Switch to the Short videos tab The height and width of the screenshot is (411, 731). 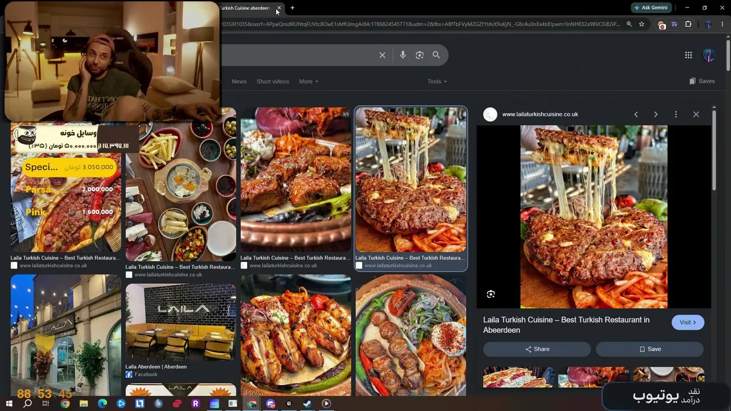point(273,82)
